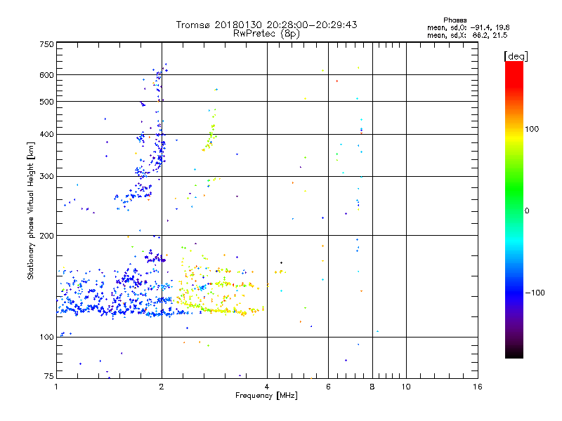This screenshot has width=562, height=421.
Task: Click the plot title 'Tromsø 20180130 20:28:00-20:29:43'
Action: tap(266, 25)
